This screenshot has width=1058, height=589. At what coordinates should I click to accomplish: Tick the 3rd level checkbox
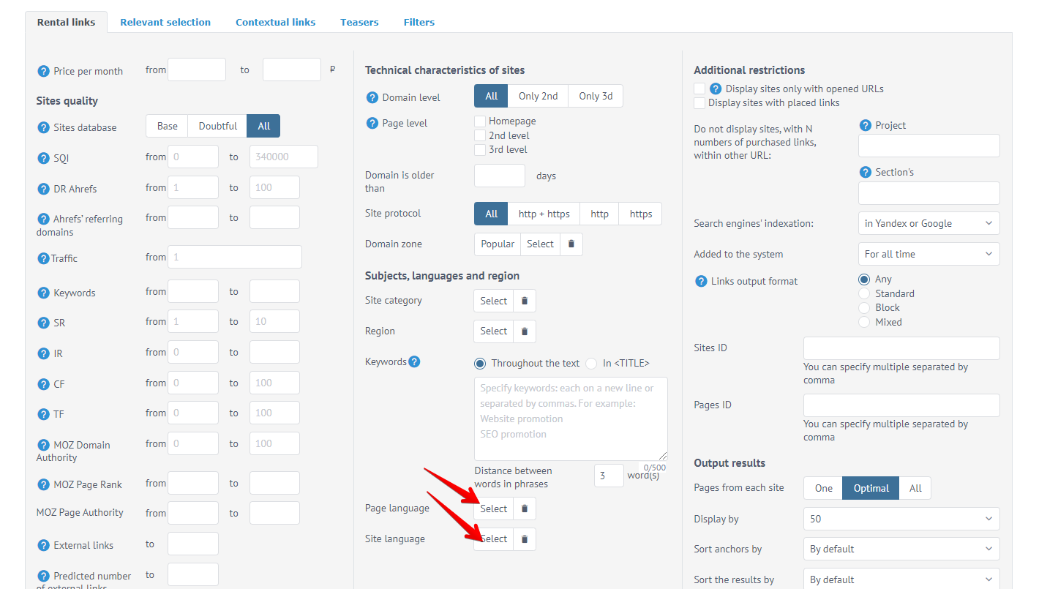click(480, 149)
